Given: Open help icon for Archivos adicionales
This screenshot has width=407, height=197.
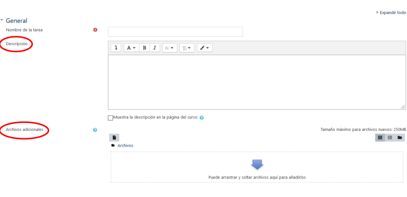Looking at the screenshot, I should (95, 130).
